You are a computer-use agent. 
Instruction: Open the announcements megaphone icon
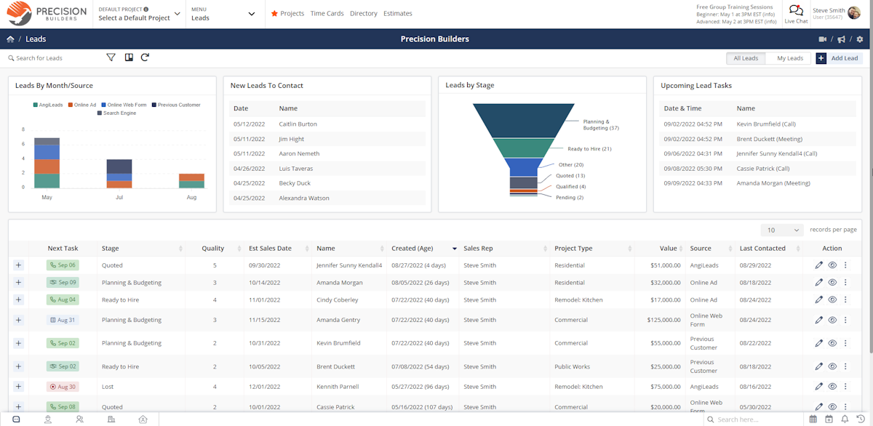point(841,39)
